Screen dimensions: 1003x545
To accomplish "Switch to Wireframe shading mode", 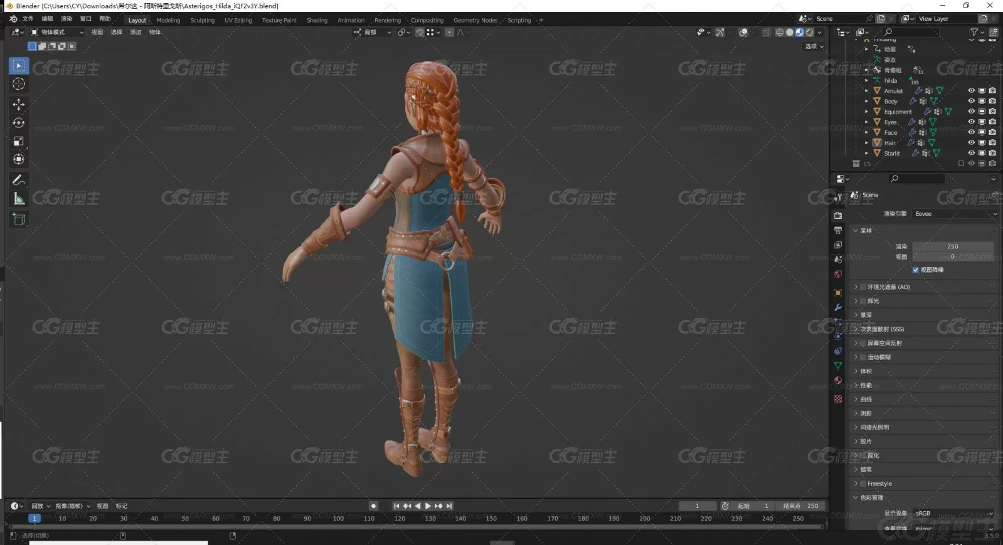I will (780, 33).
